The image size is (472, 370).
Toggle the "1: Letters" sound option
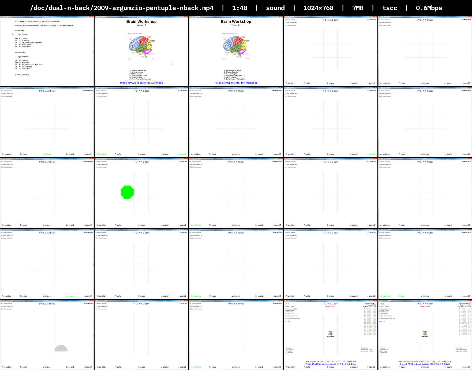point(23,39)
